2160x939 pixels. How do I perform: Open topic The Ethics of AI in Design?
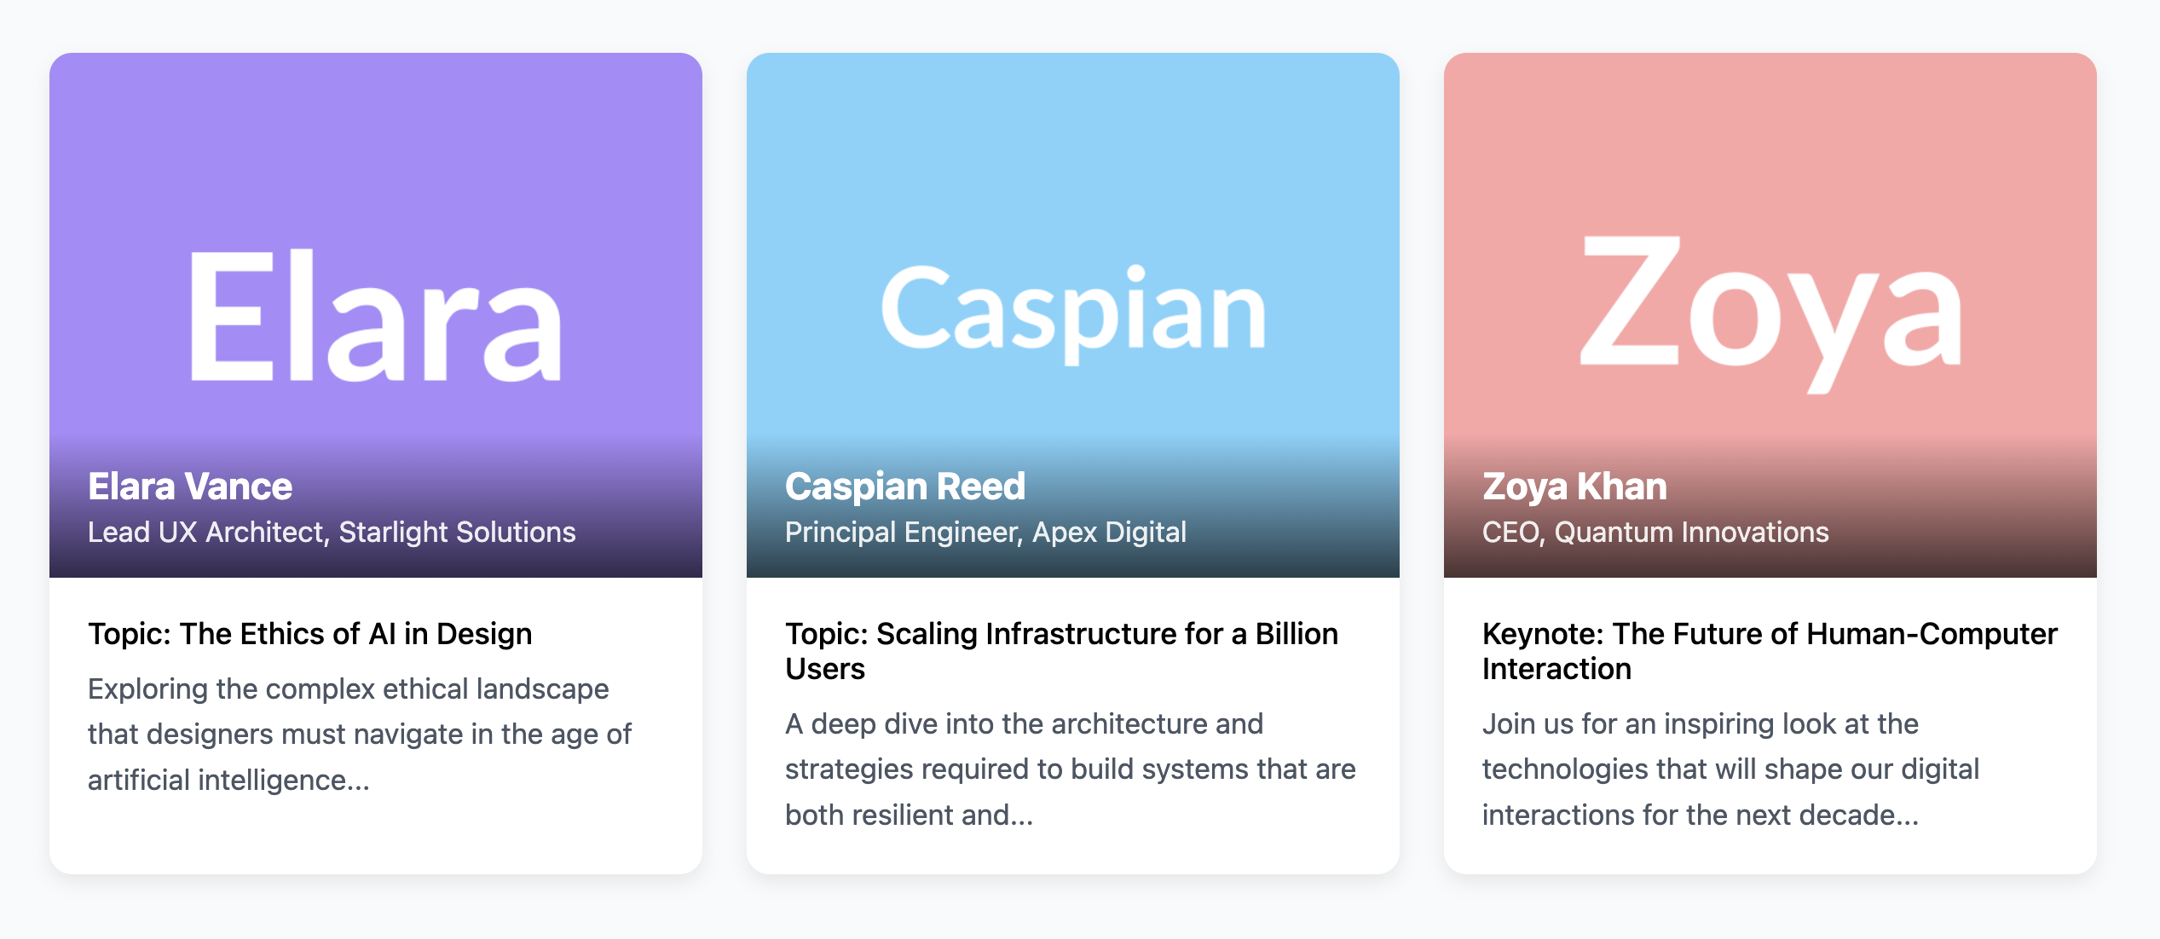pos(310,634)
